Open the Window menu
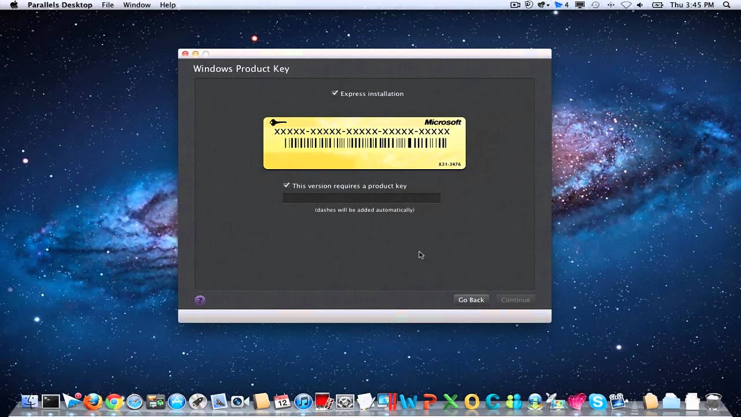 [x=137, y=5]
